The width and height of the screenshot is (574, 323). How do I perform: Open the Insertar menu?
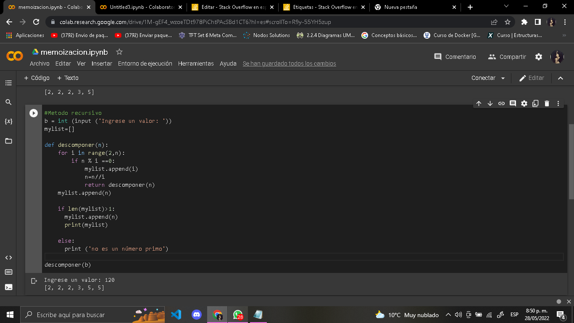[102, 64]
